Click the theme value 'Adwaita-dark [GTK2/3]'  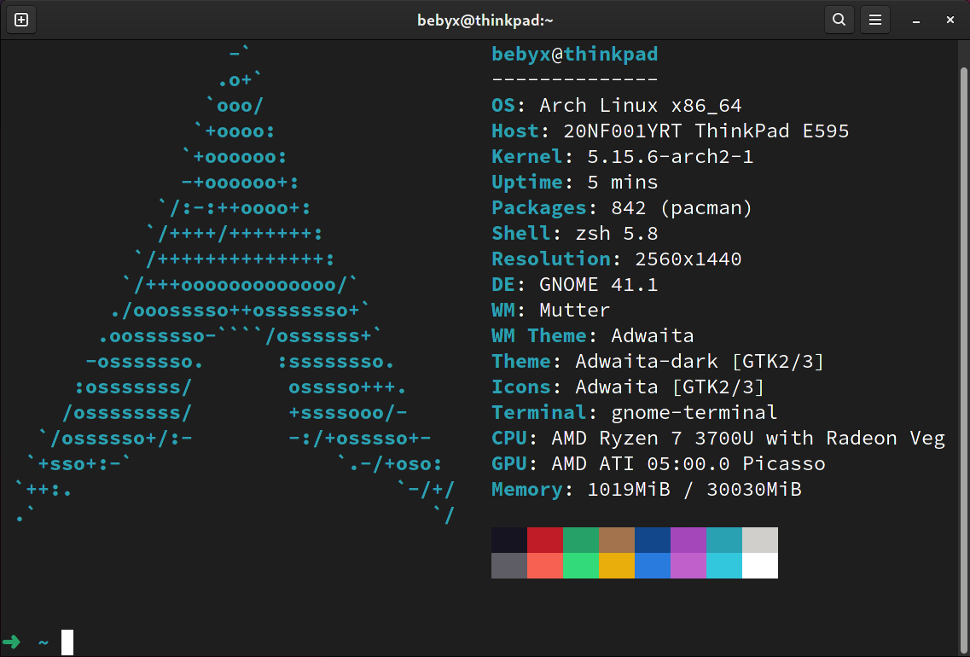click(700, 361)
